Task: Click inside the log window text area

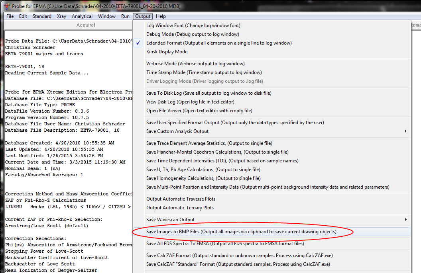Action: pos(68,167)
